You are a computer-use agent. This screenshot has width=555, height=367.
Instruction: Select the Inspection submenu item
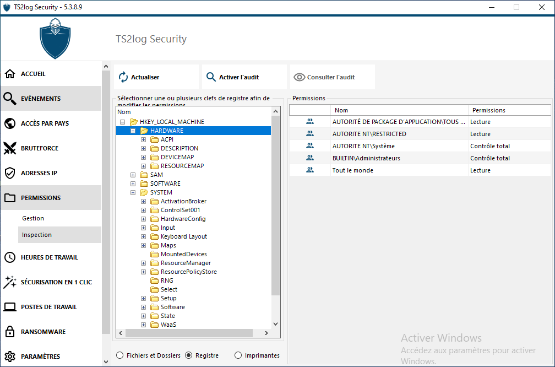pyautogui.click(x=59, y=235)
